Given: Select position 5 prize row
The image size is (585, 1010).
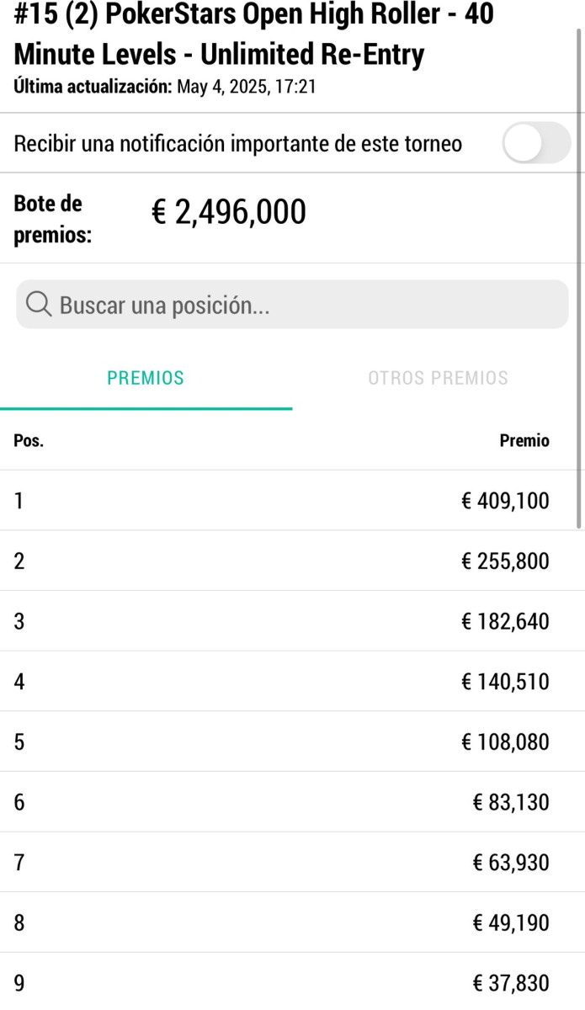Looking at the screenshot, I should pyautogui.click(x=292, y=742).
